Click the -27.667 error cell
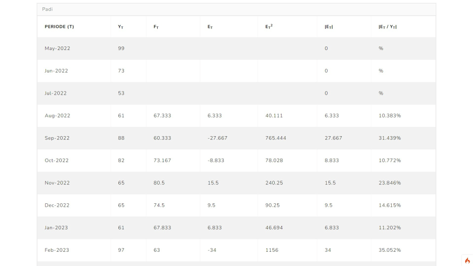 tap(217, 138)
